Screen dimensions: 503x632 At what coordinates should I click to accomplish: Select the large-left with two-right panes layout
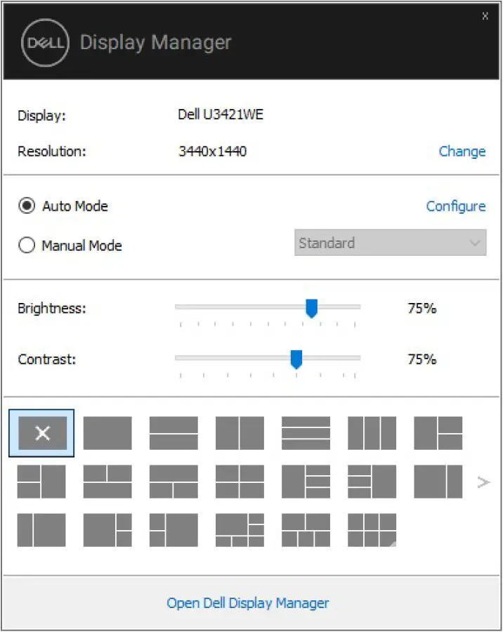point(438,434)
